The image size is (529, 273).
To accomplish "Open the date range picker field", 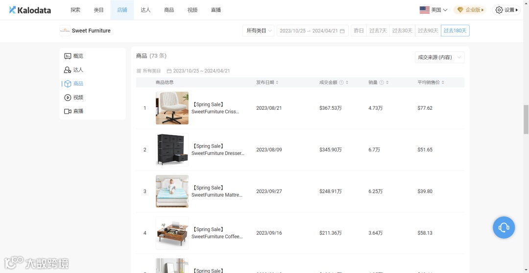I will point(313,31).
